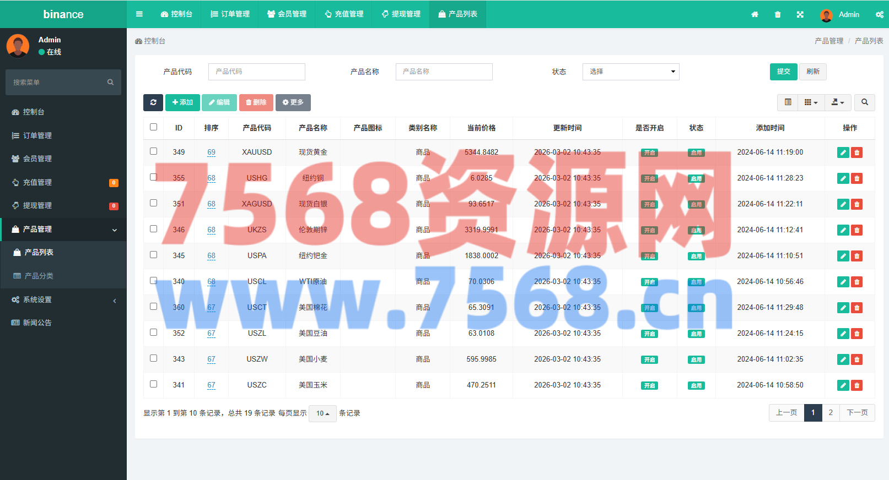Click the green edit icon for XAUUSD row

[x=843, y=152]
